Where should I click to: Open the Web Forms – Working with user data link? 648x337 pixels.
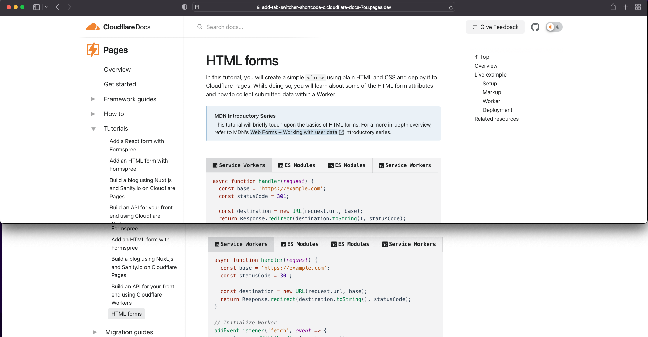[x=294, y=132]
